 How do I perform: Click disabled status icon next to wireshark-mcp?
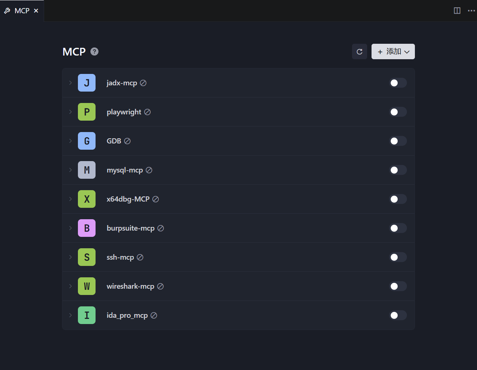(x=161, y=287)
